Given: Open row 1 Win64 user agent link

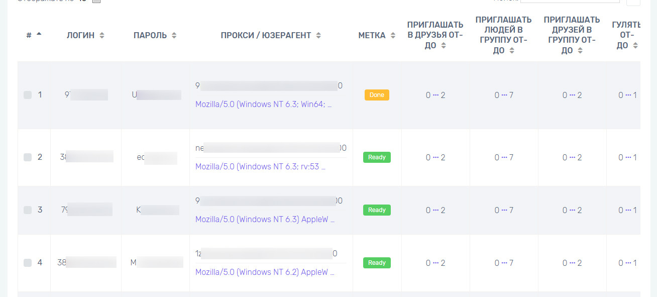Looking at the screenshot, I should tap(264, 105).
